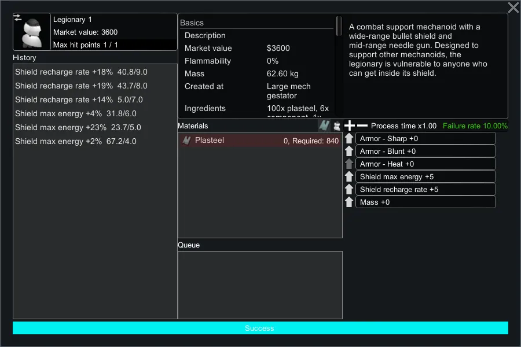Raise Shield recharge rate using its arrow

tap(349, 190)
